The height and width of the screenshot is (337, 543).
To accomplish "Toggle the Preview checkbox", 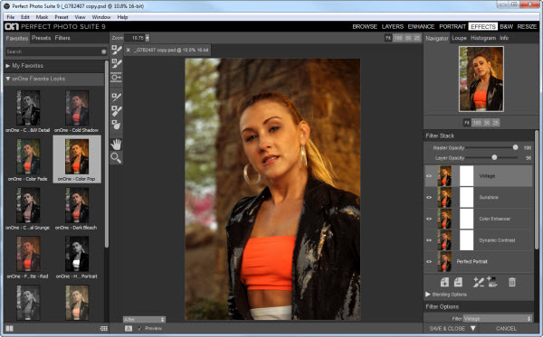I will [x=139, y=328].
